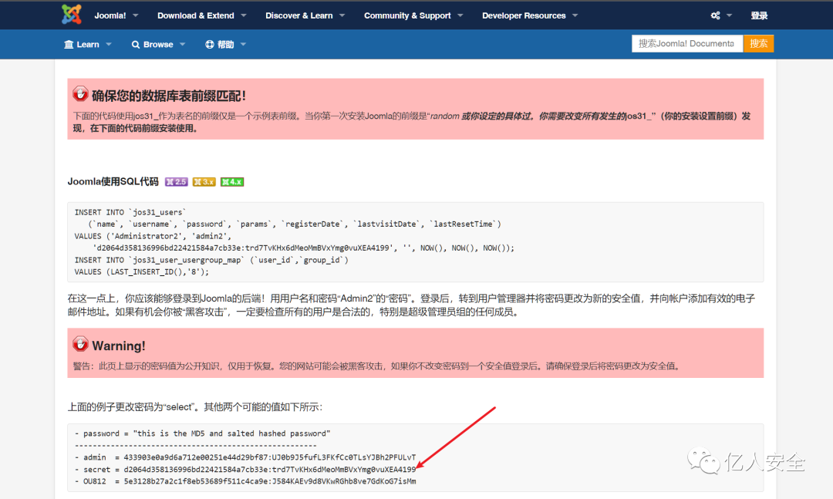833x499 pixels.
Task: Click the '- secret =' hash line
Action: click(x=245, y=469)
